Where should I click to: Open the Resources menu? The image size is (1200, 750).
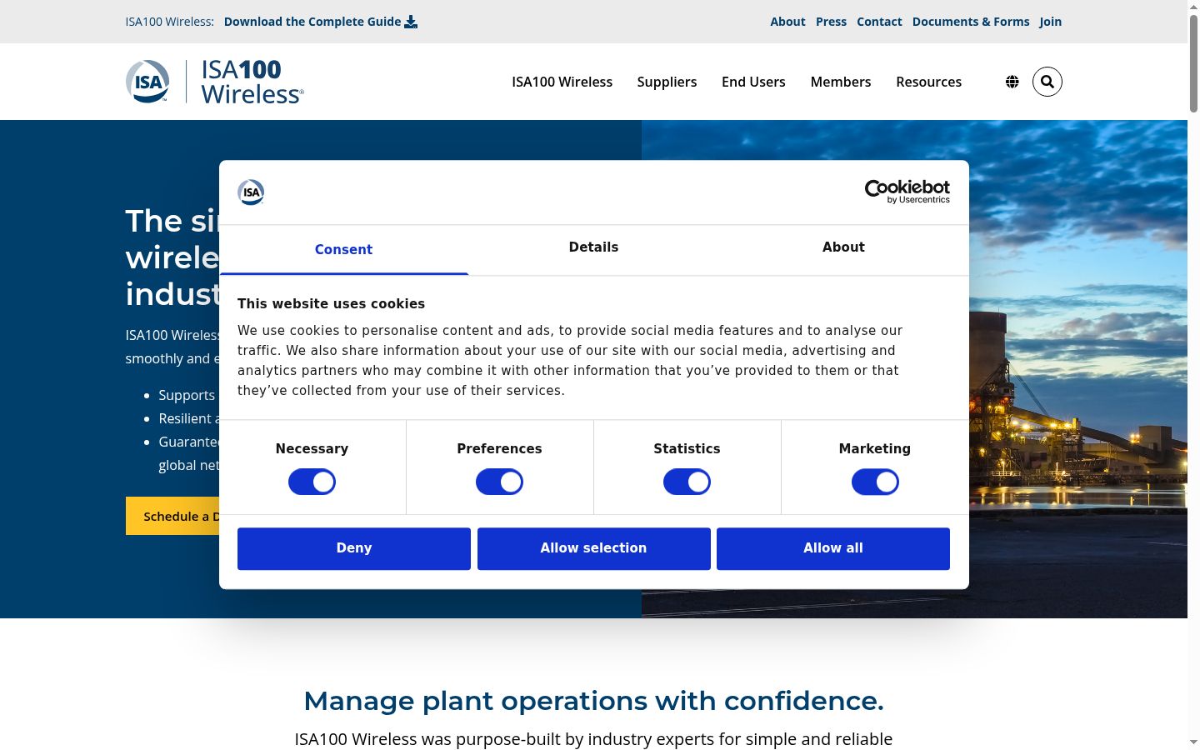[x=928, y=82]
